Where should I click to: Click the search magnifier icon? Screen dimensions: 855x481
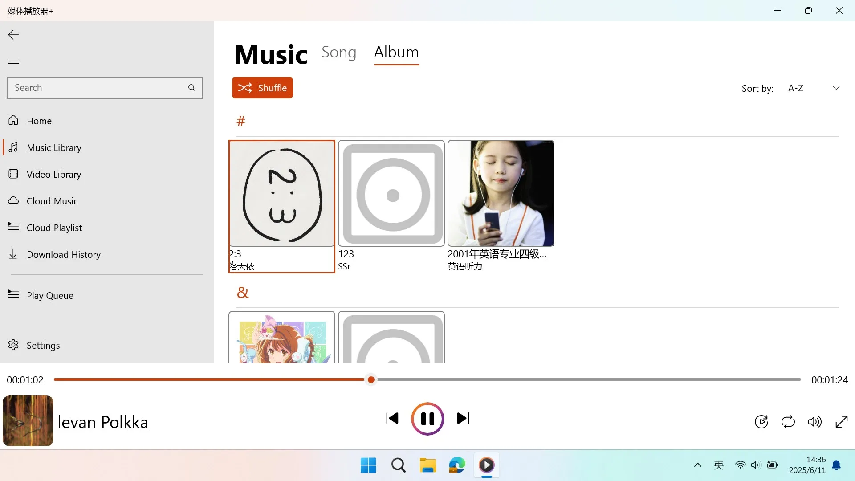pyautogui.click(x=192, y=88)
